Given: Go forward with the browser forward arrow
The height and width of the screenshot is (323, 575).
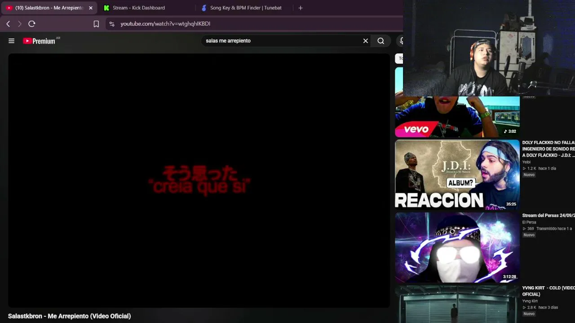Looking at the screenshot, I should point(19,24).
